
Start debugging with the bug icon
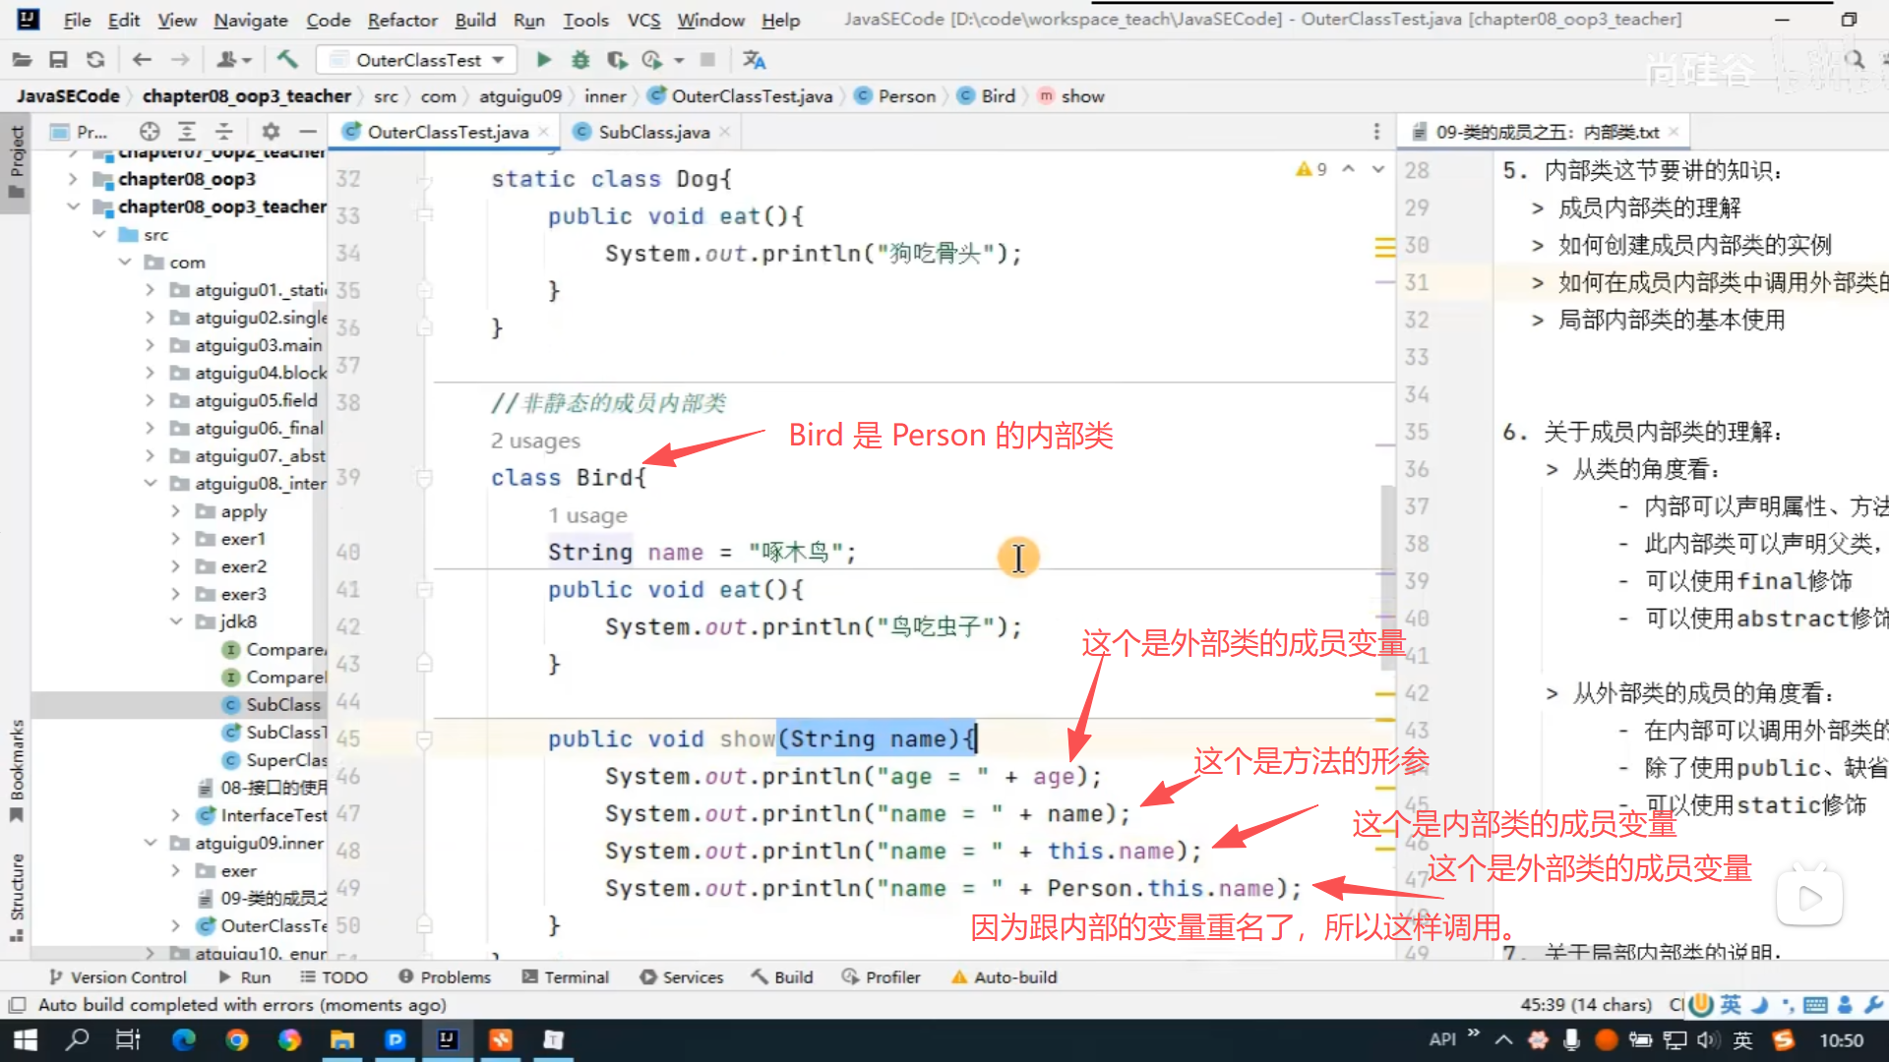[580, 60]
